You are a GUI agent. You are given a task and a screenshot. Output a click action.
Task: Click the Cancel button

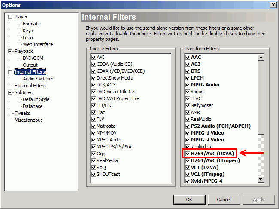(x=224, y=200)
